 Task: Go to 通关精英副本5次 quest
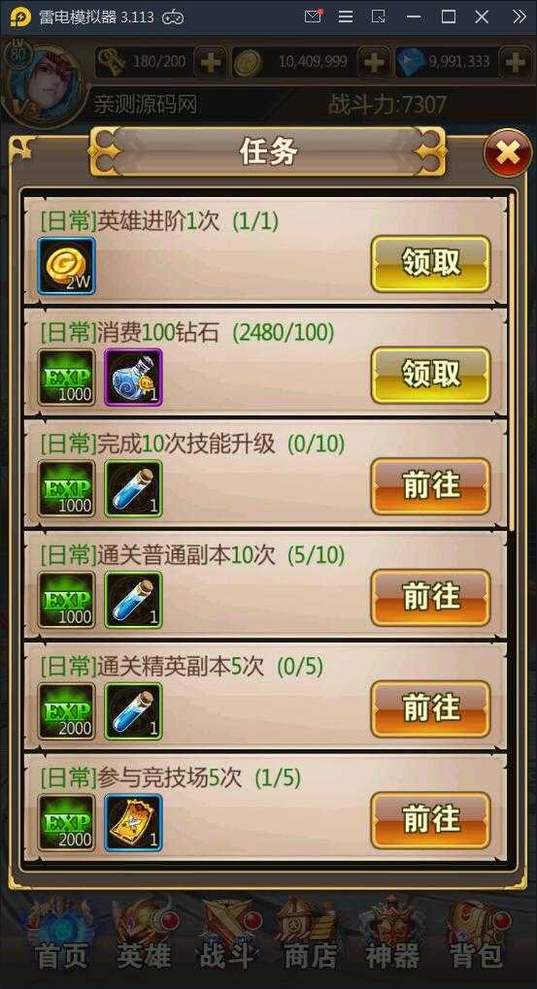coord(430,709)
